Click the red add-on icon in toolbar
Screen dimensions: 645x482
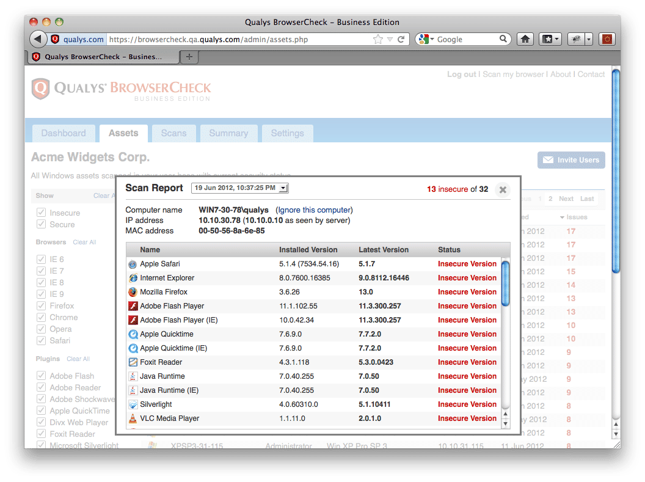[607, 39]
